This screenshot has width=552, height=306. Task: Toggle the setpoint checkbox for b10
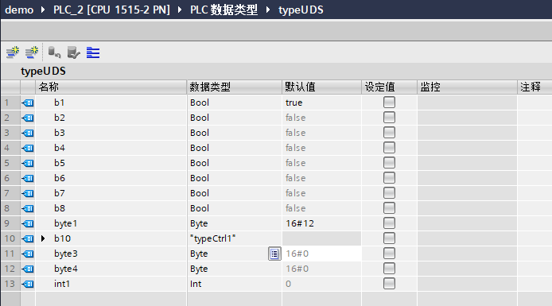[x=389, y=238]
